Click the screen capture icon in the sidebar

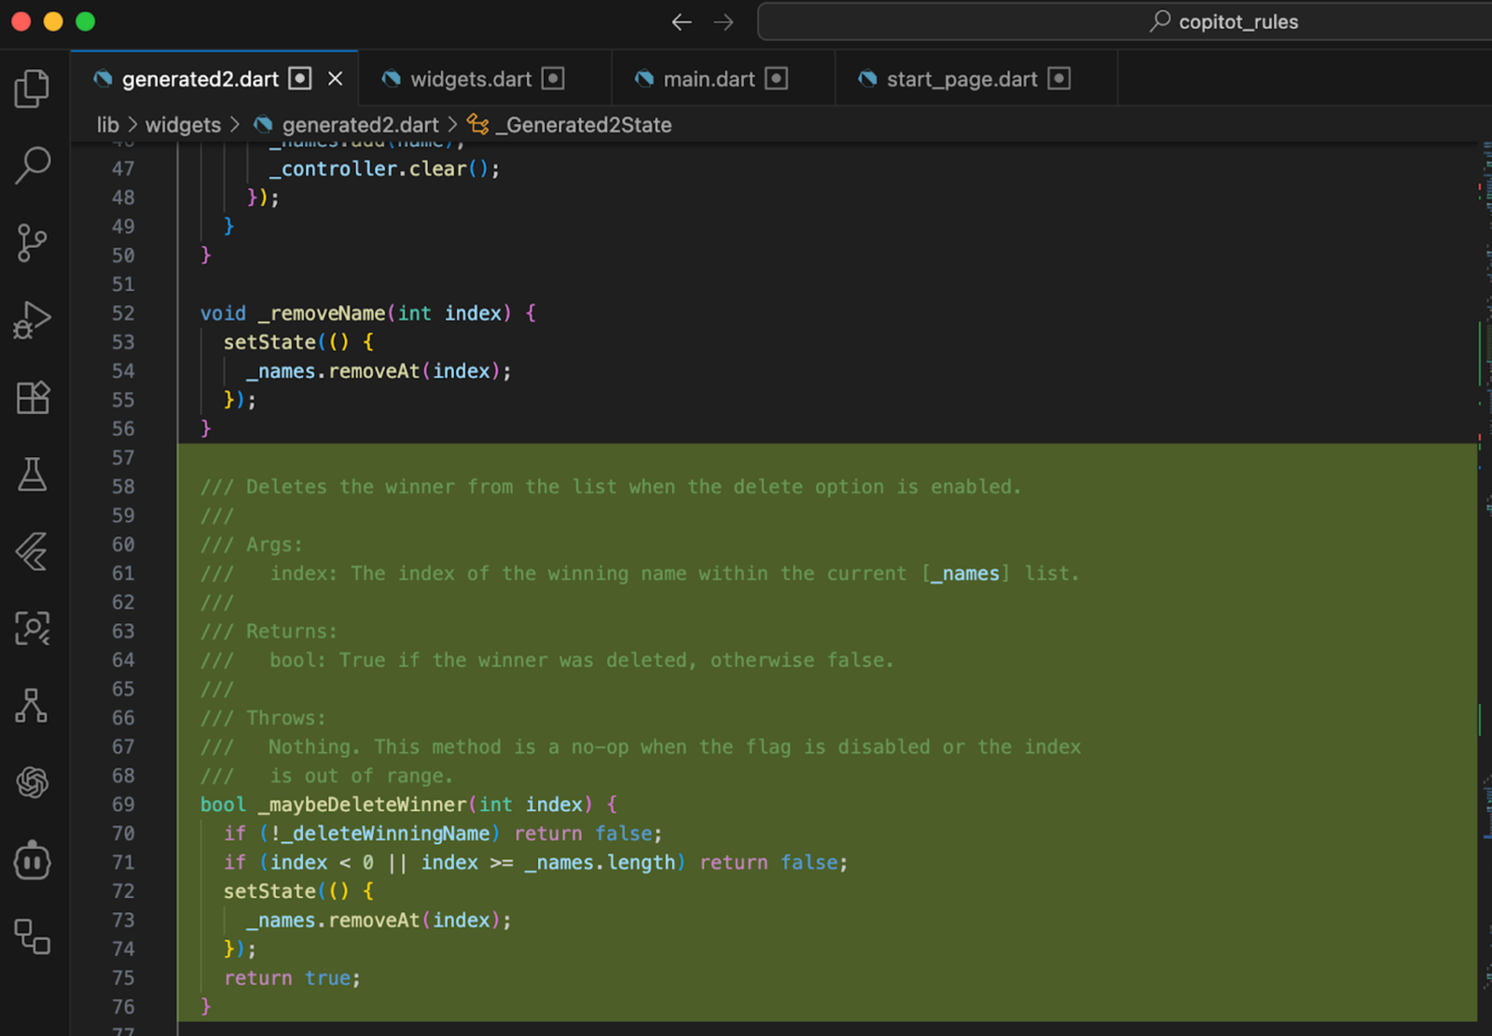[x=33, y=629]
